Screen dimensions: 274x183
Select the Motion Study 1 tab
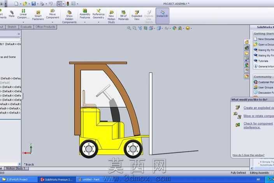coord(16,168)
